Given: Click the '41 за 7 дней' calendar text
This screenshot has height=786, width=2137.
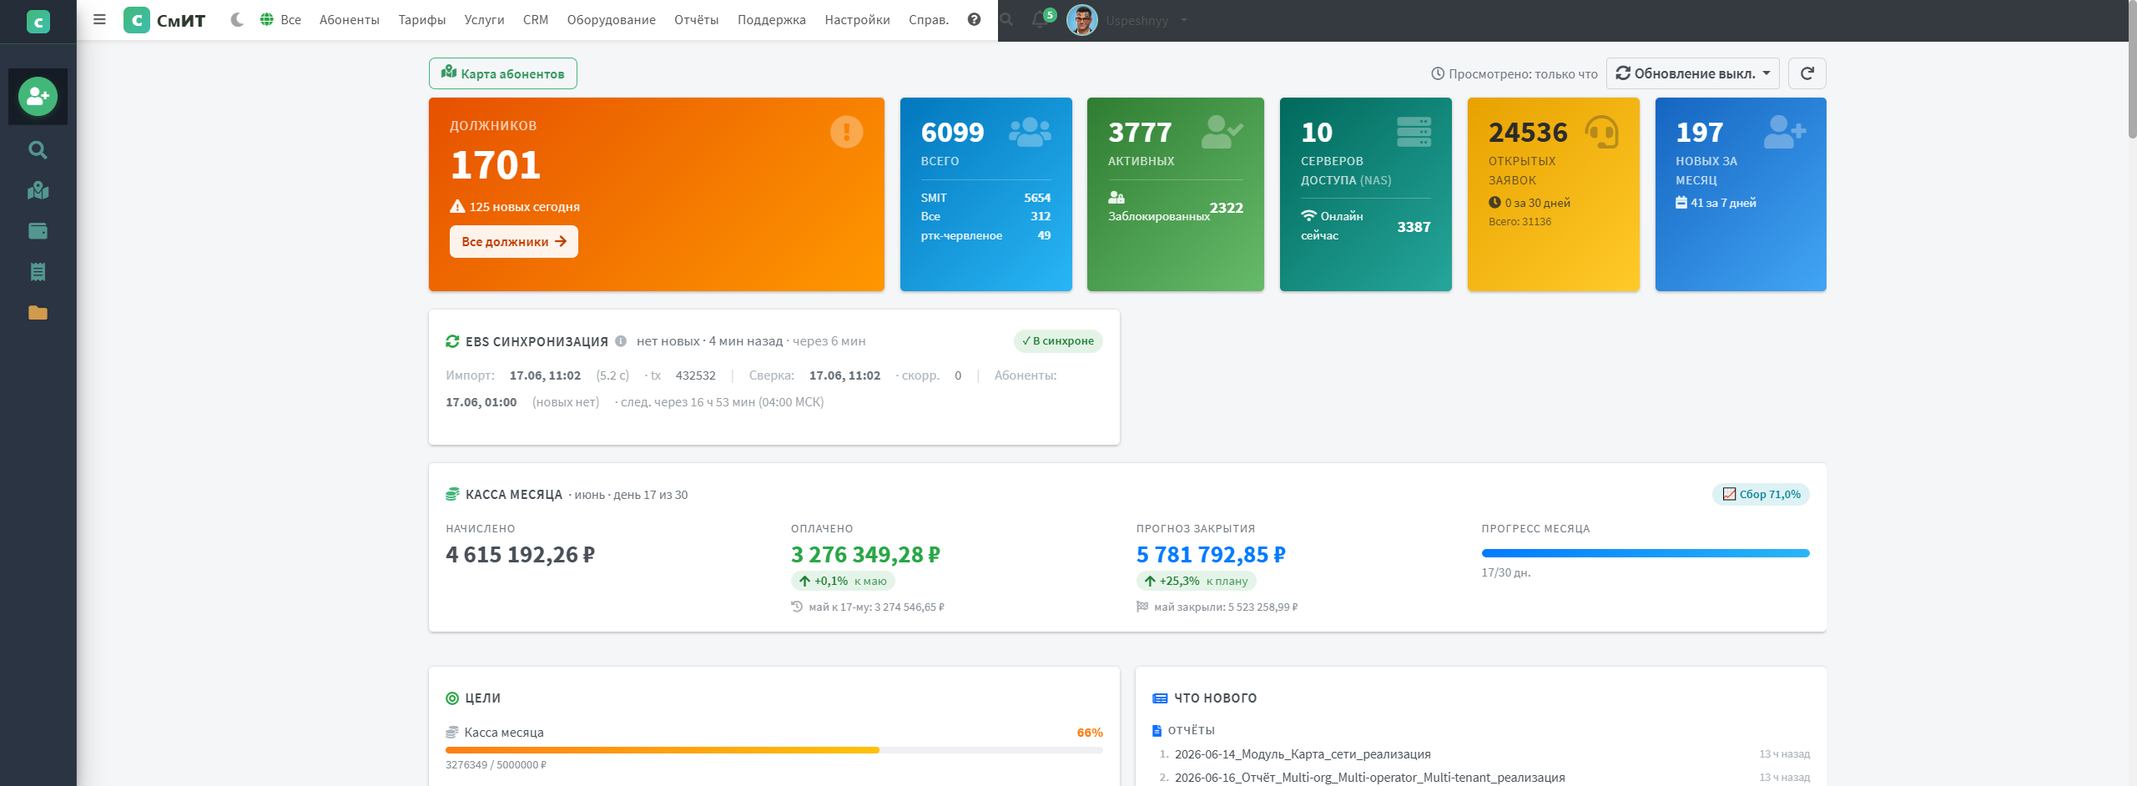Looking at the screenshot, I should tap(1716, 203).
